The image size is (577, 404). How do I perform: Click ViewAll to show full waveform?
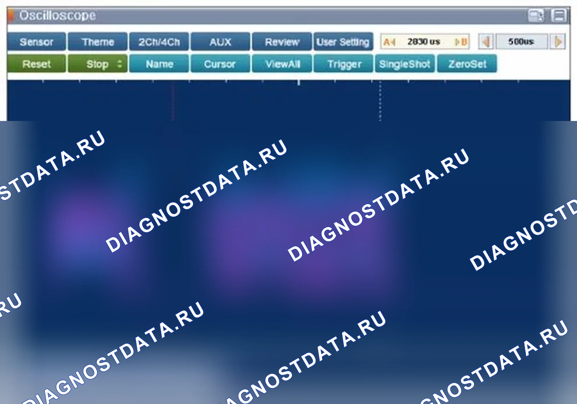coord(282,64)
